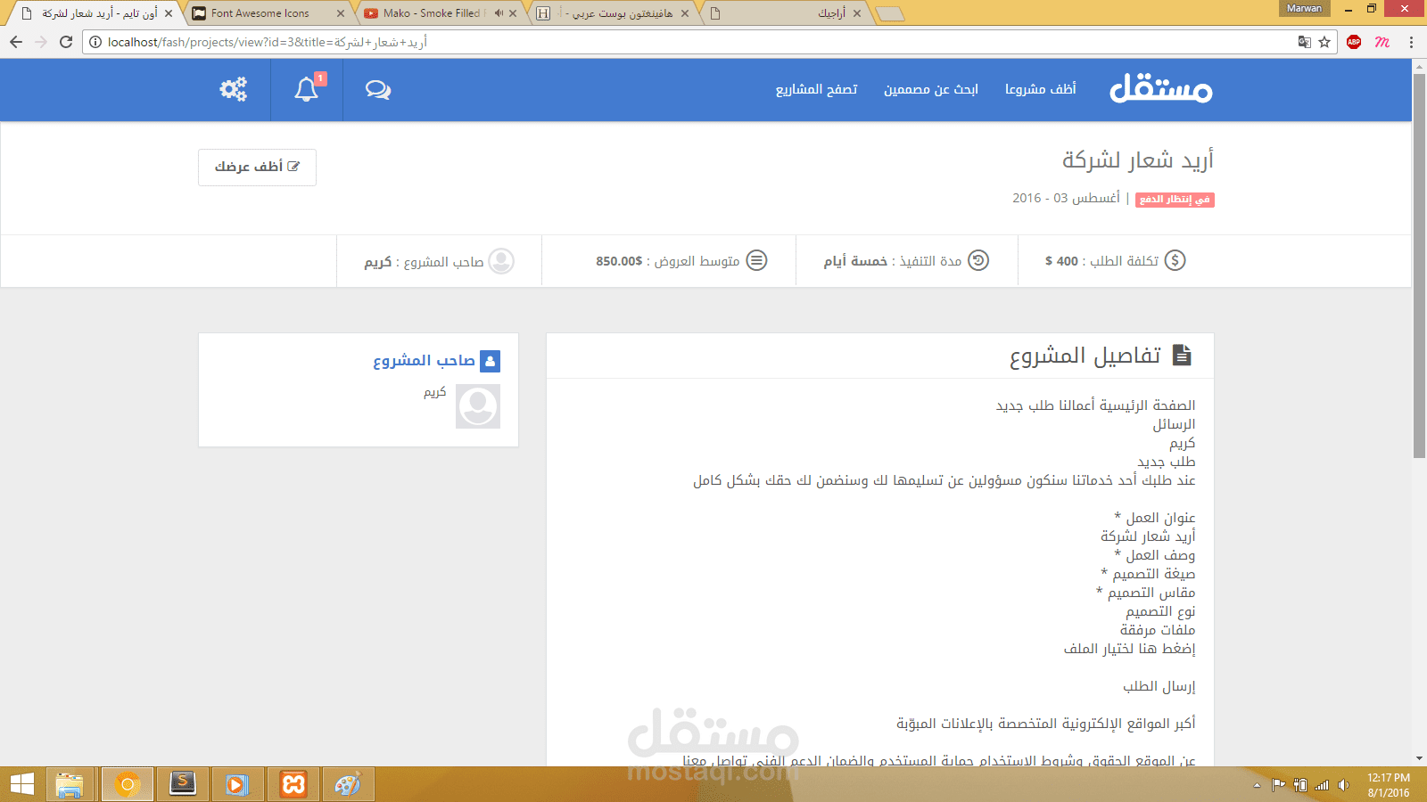Screen dimensions: 1427x802
Task: Click the volume icon in system tray
Action: (1343, 785)
